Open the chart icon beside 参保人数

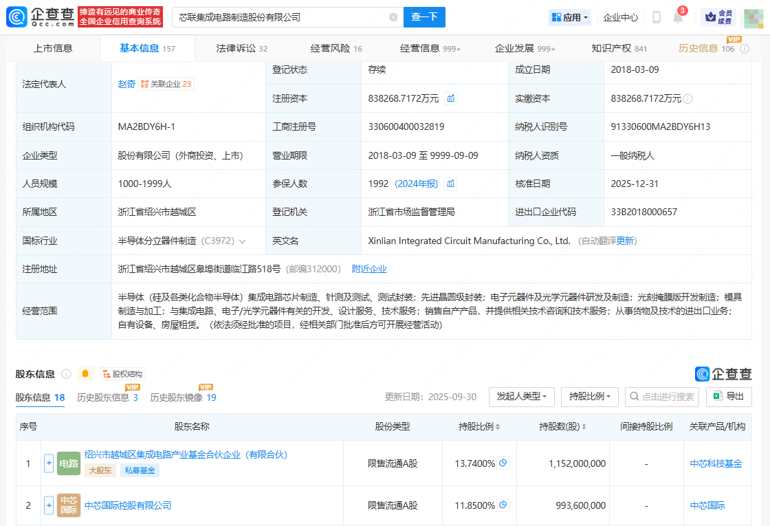pos(450,184)
